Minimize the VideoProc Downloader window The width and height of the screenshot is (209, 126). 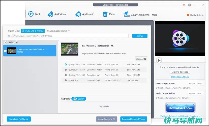[x=196, y=5]
